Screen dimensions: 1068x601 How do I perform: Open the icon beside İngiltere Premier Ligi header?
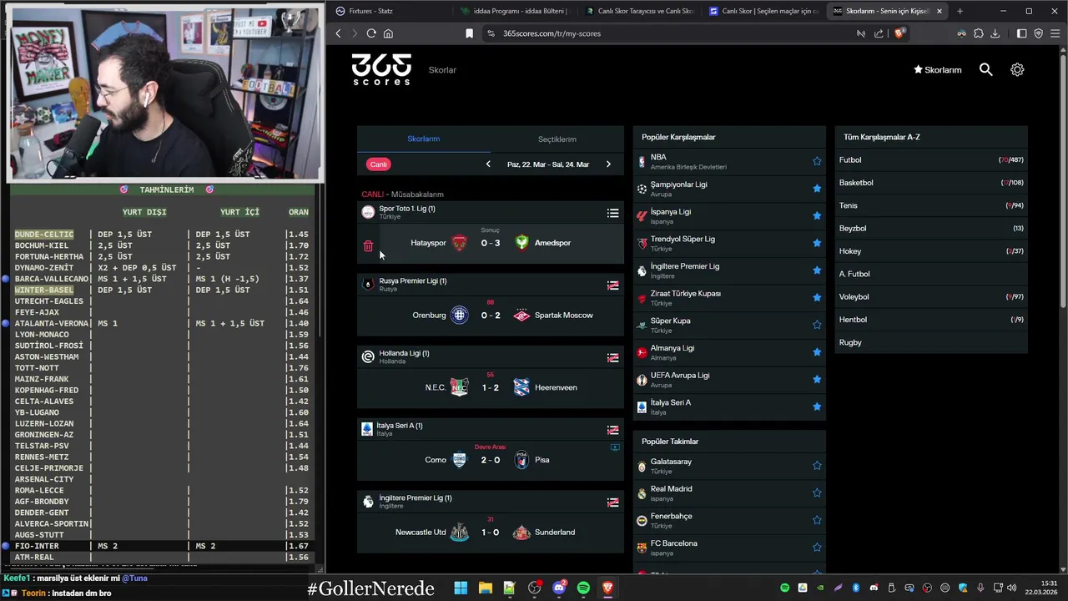click(612, 503)
